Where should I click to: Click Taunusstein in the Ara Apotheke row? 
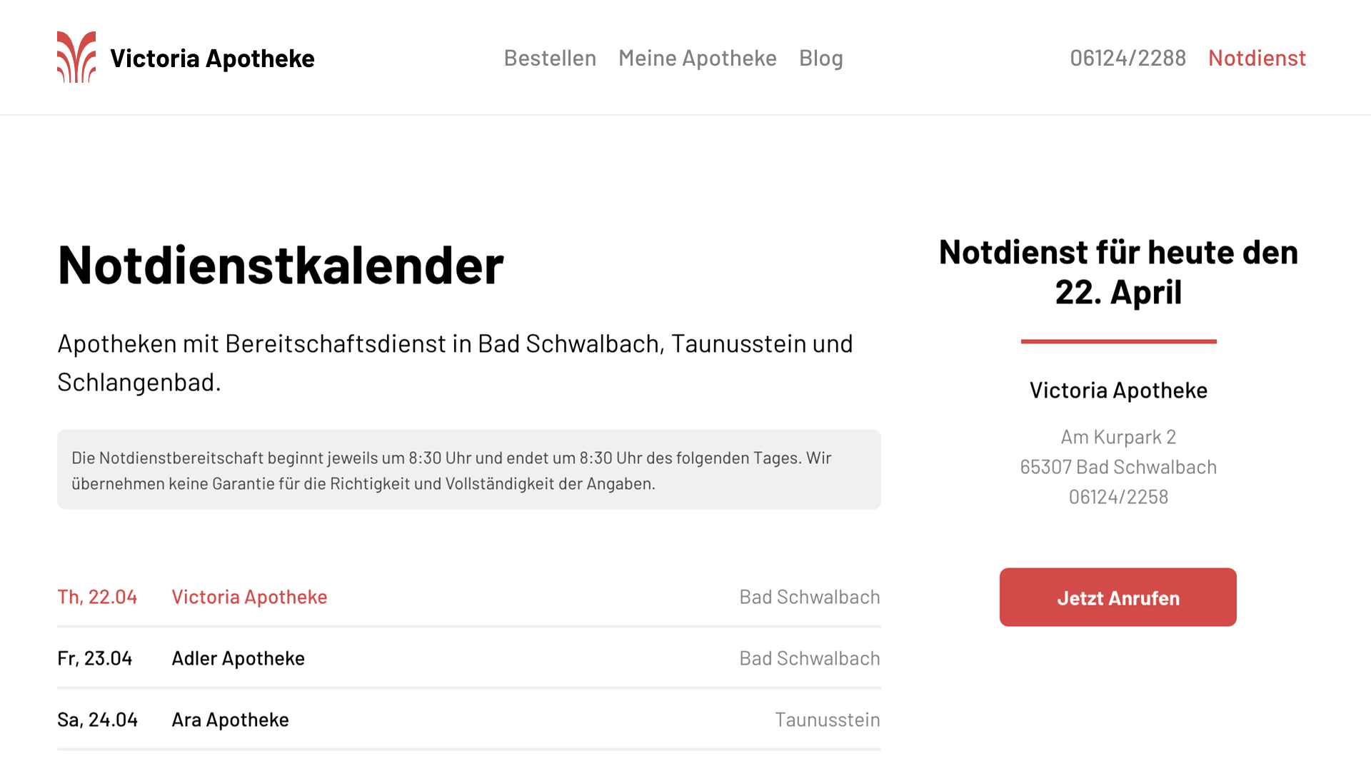click(827, 720)
